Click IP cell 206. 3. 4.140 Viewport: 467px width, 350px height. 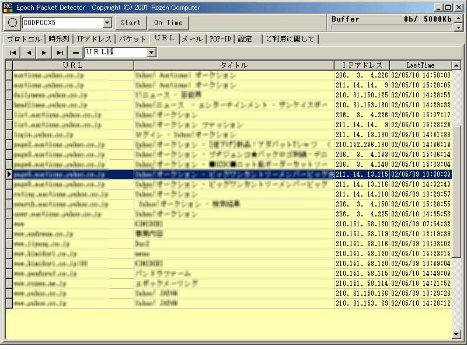(362, 164)
